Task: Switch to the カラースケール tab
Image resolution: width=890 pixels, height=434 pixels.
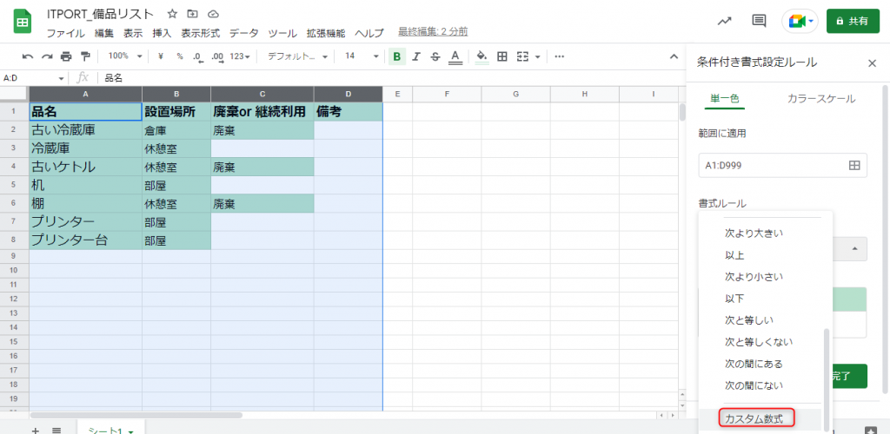Action: [821, 99]
